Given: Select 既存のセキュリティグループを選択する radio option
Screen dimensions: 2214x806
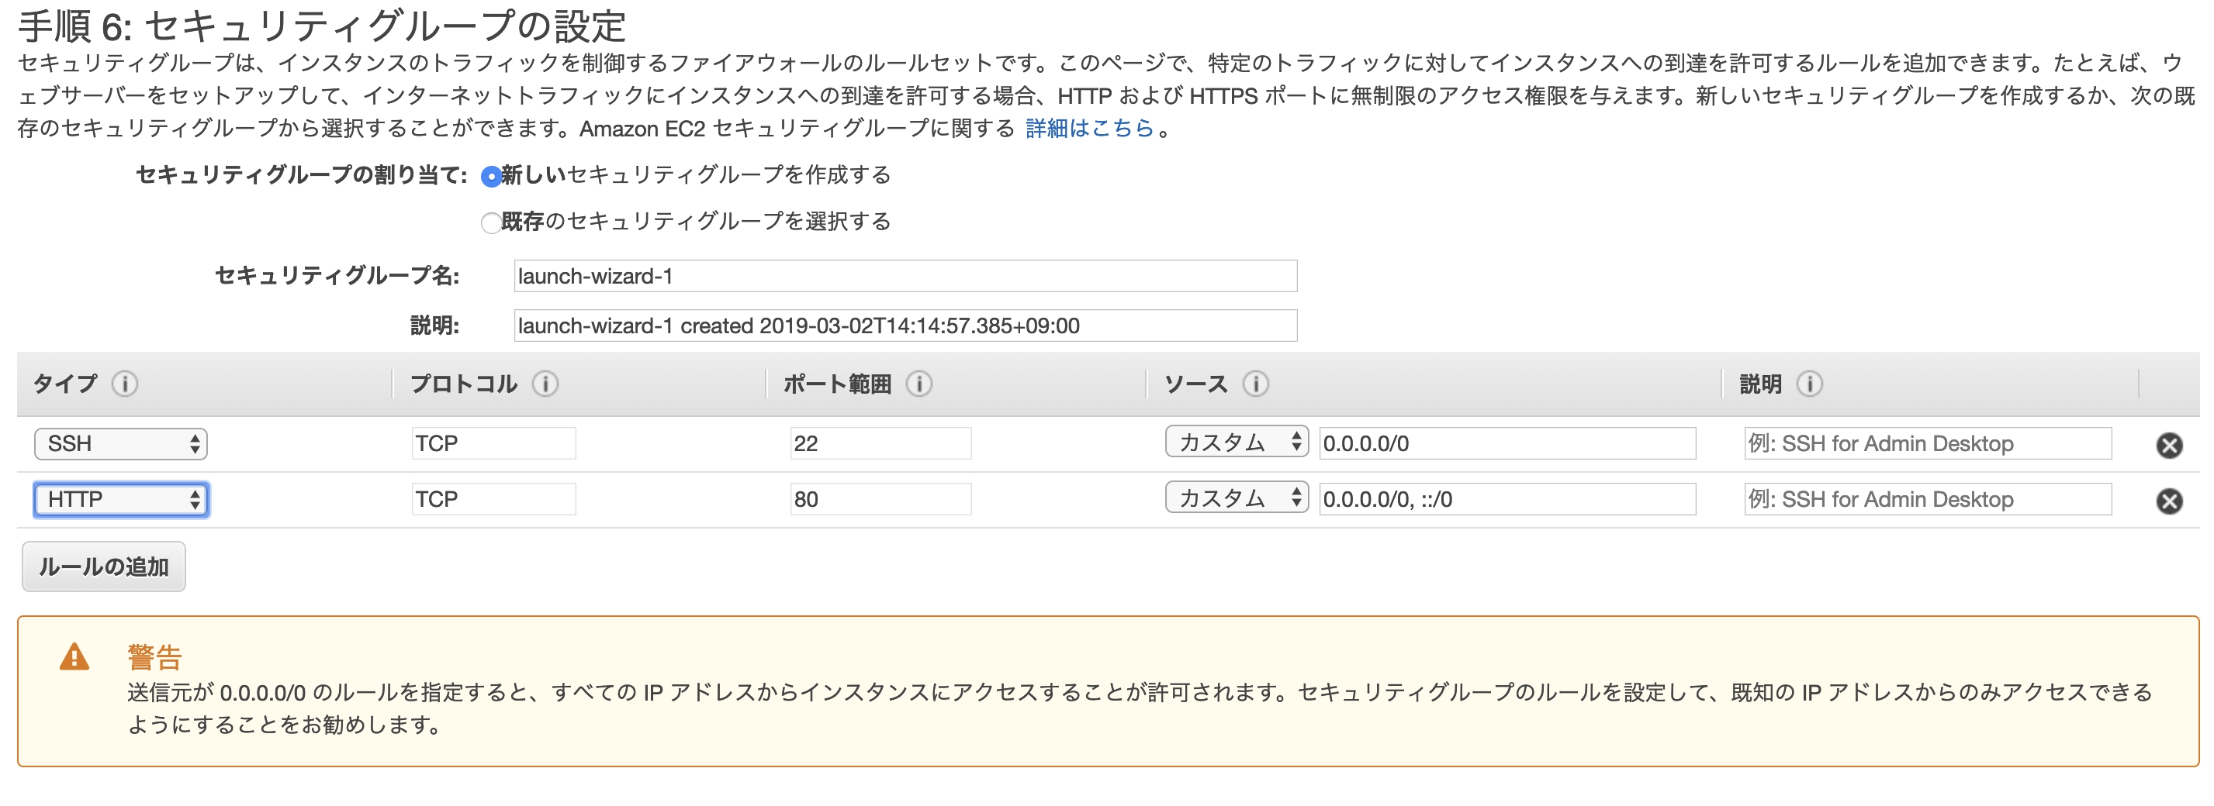Looking at the screenshot, I should (x=491, y=223).
